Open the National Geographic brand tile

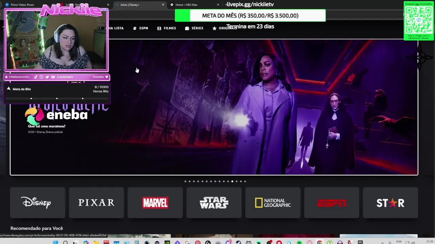coord(273,203)
